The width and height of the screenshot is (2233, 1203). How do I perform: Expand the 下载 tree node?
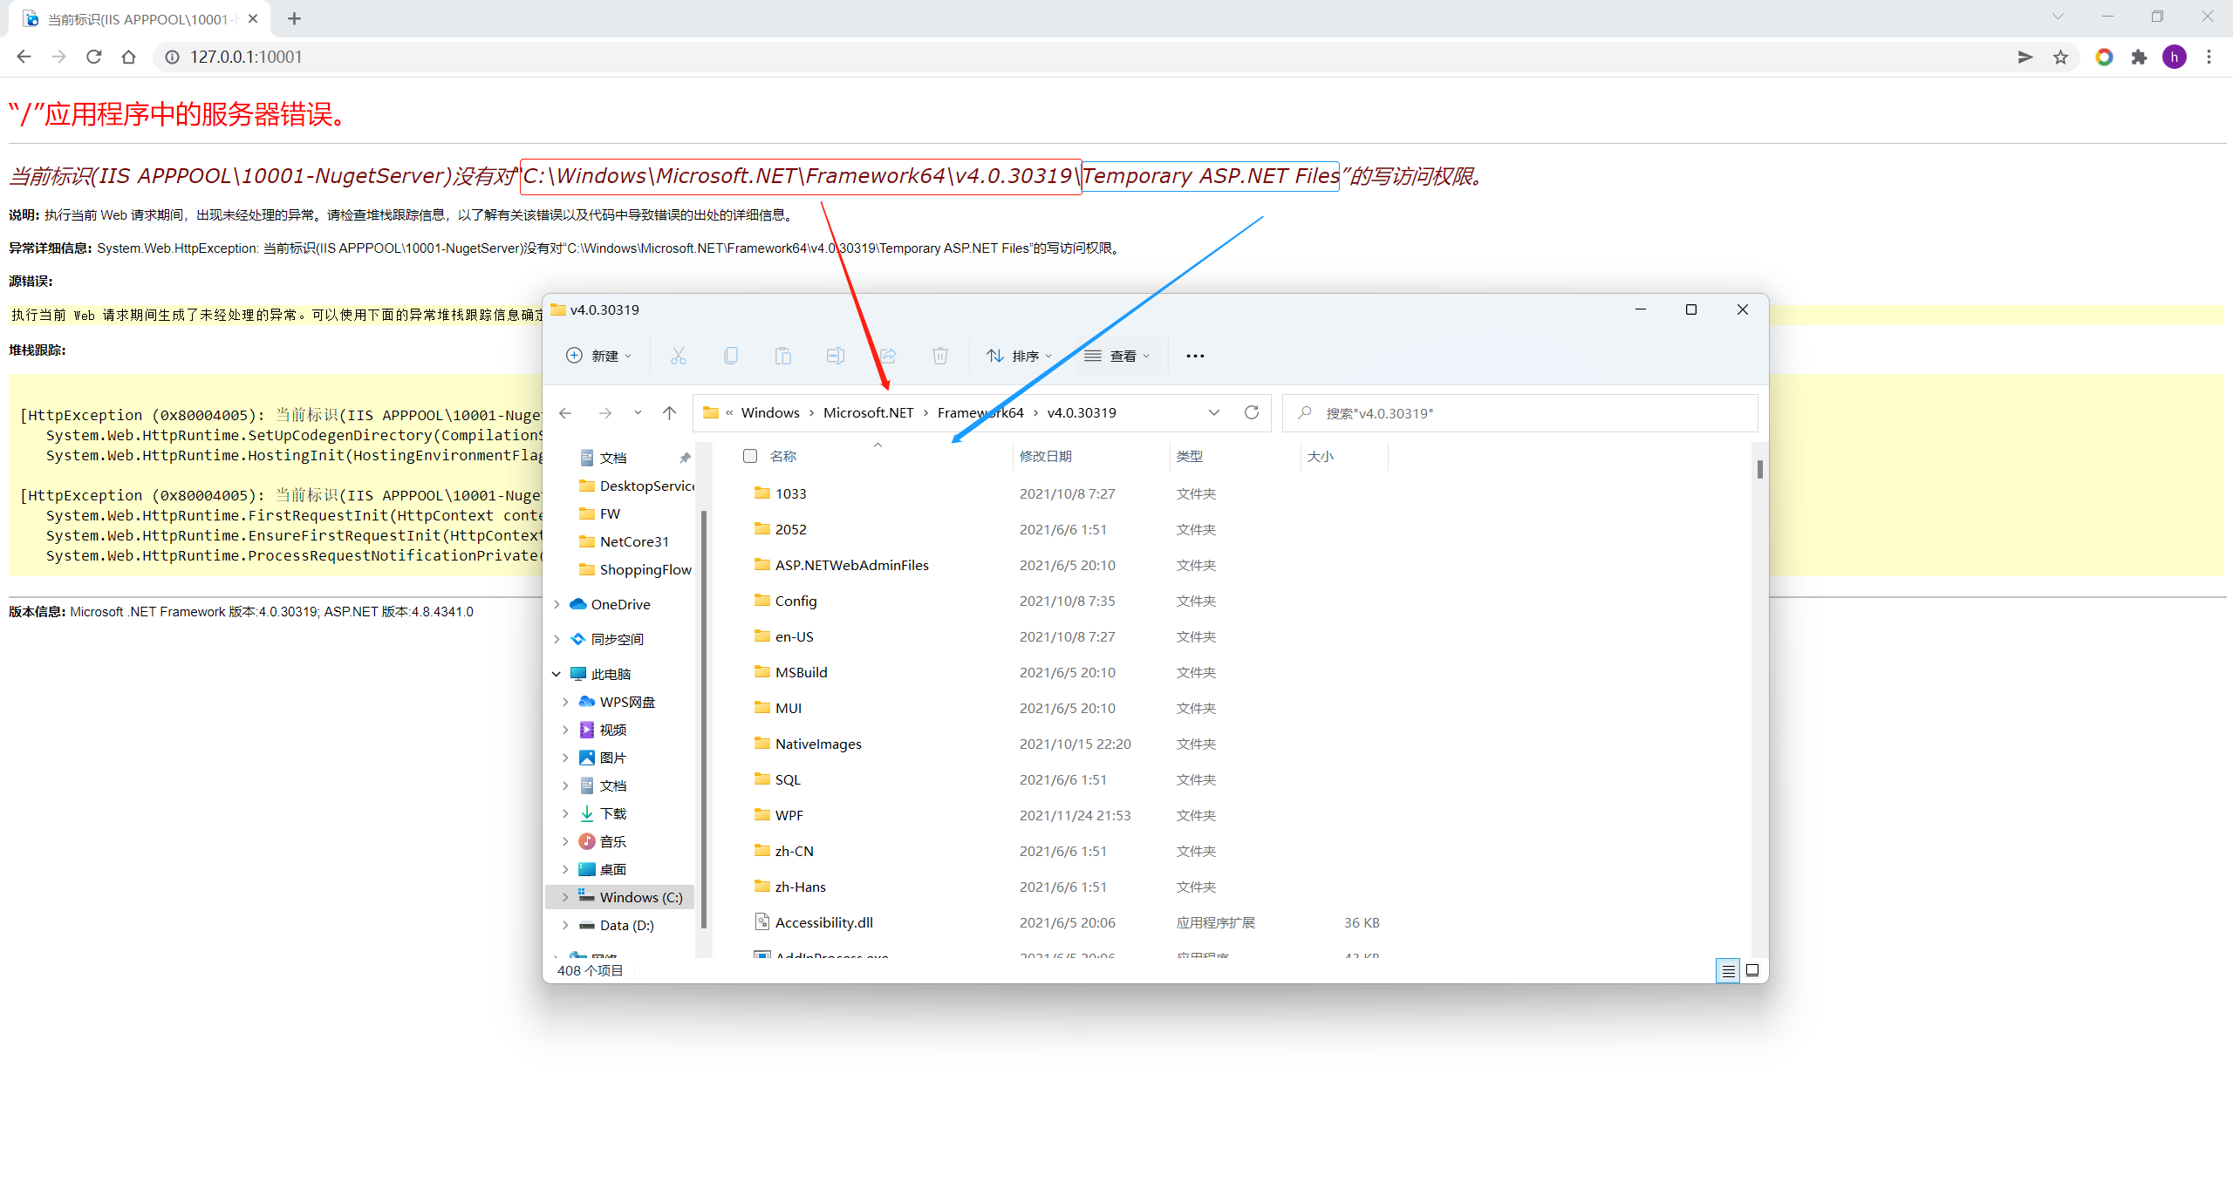coord(565,813)
